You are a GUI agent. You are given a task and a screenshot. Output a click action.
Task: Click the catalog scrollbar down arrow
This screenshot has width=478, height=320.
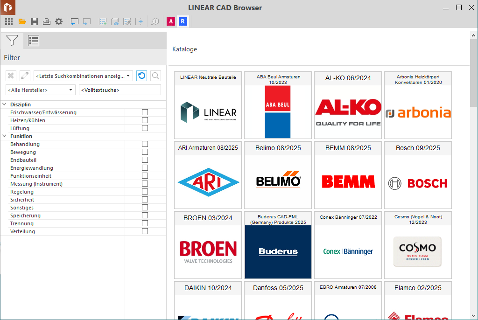[473, 315]
